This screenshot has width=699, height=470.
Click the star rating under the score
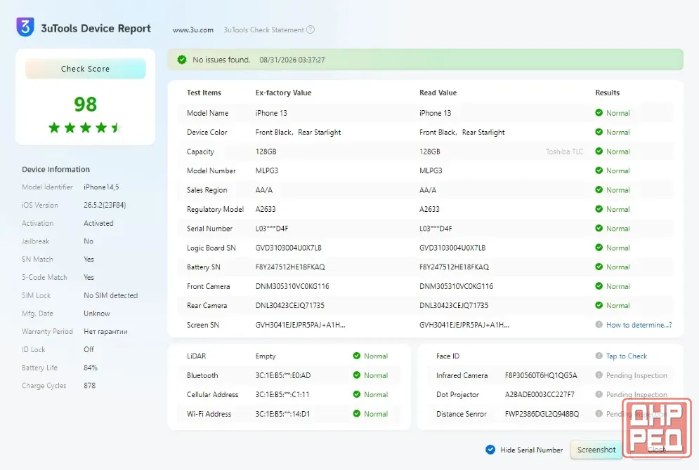coord(85,128)
